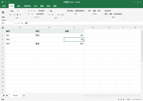Click 删除 in the cells group
The image size is (143, 101).
[94, 11]
